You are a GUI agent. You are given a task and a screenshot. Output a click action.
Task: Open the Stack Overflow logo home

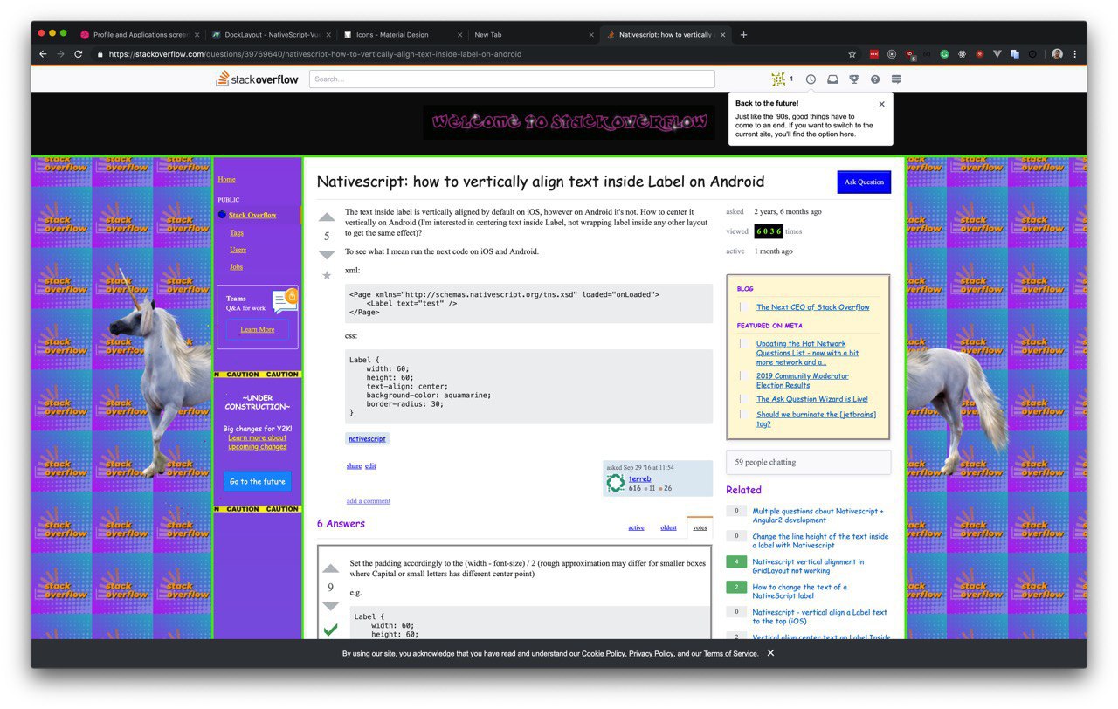[258, 79]
